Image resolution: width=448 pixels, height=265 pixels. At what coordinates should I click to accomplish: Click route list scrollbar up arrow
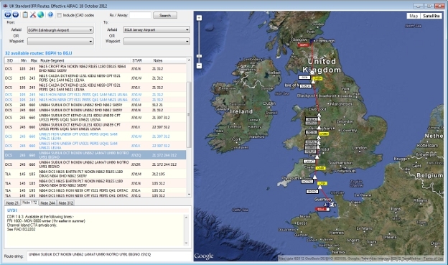[x=189, y=60]
